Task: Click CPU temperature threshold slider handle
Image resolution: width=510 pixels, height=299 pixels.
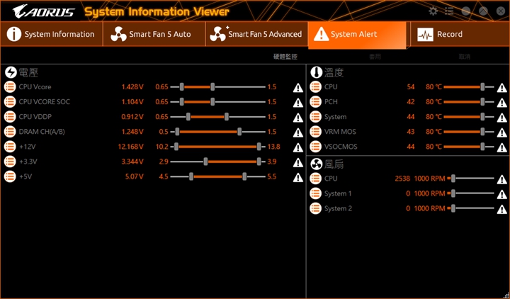Action: (482, 87)
